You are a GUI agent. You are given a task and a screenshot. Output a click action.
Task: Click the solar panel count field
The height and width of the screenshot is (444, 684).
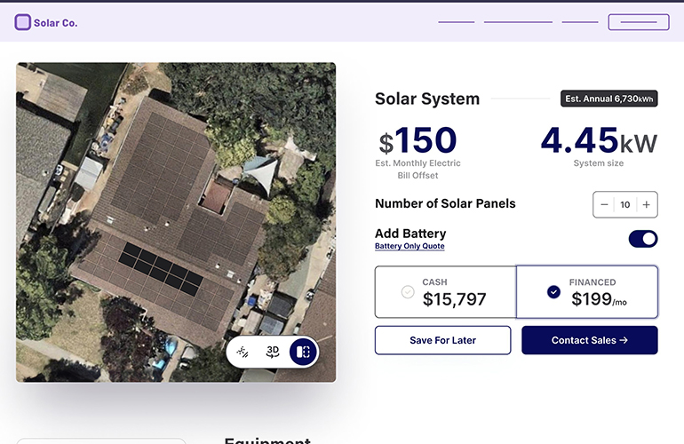(x=625, y=204)
